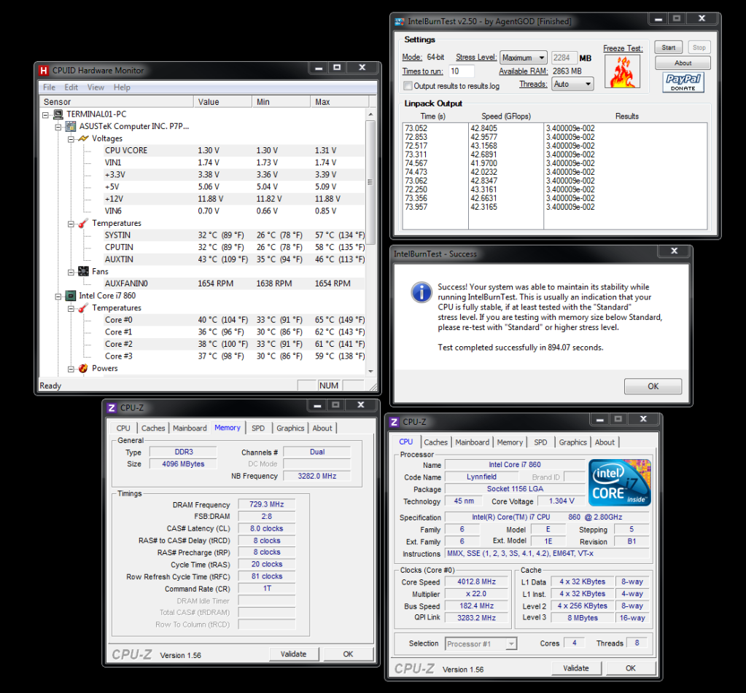Click the Start button in IntelBurnTest
Viewport: 746px width, 693px height.
point(669,47)
